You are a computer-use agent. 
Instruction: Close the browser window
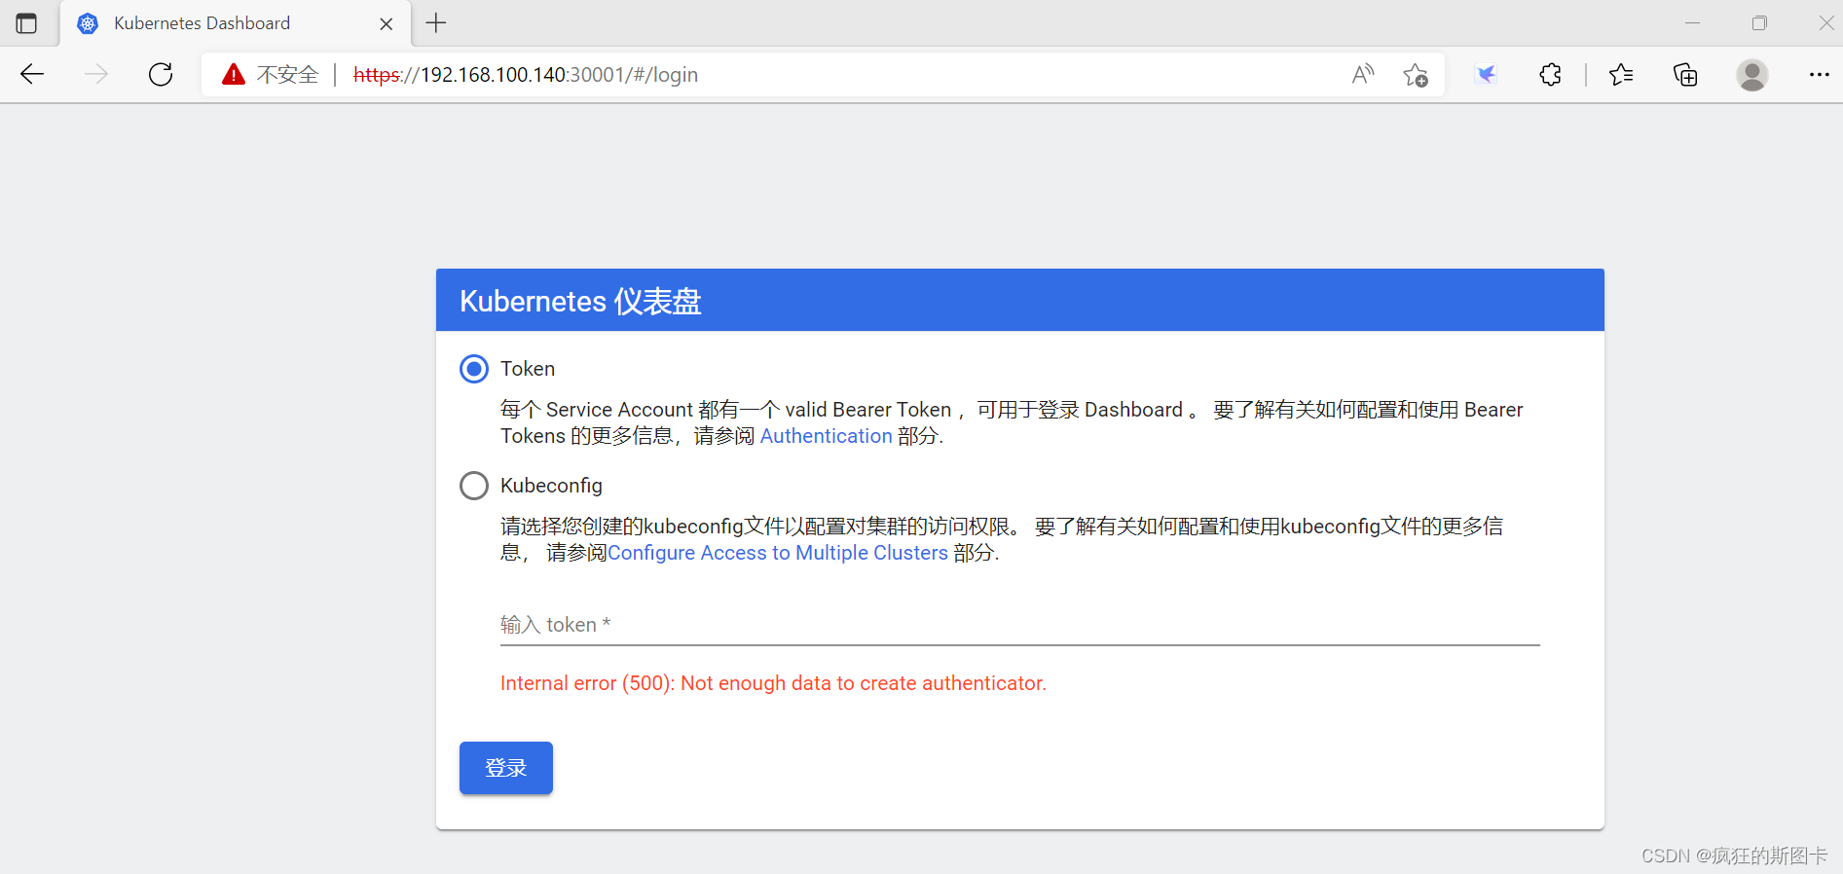pyautogui.click(x=1826, y=23)
